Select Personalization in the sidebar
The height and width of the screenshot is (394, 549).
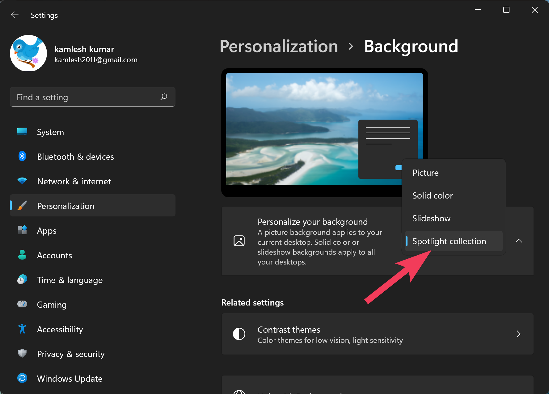coord(93,205)
